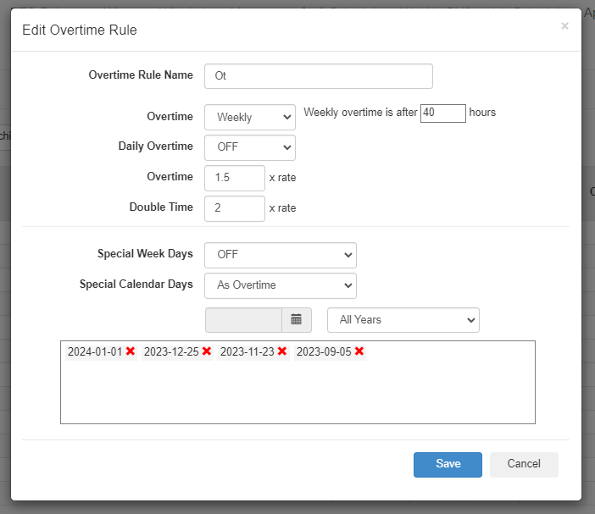
Task: Click the 2023-12-25 date label
Action: [x=172, y=351]
